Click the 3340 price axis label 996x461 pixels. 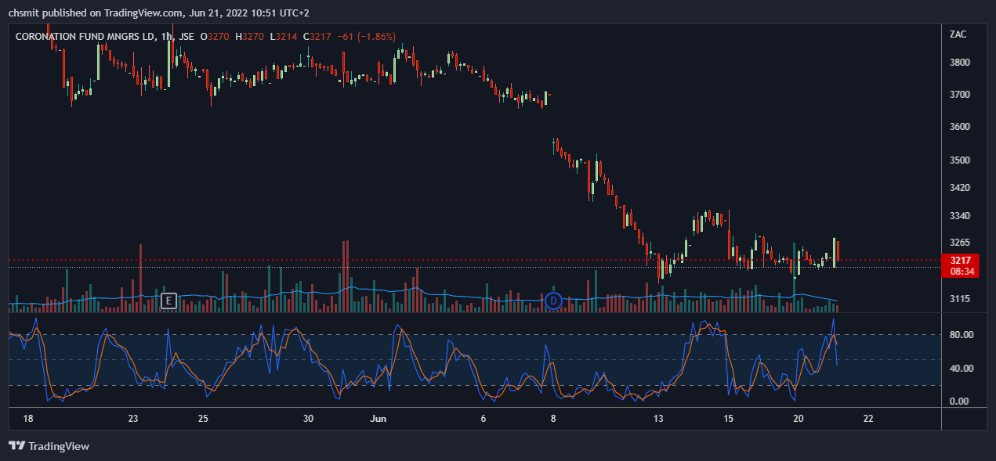pos(959,216)
